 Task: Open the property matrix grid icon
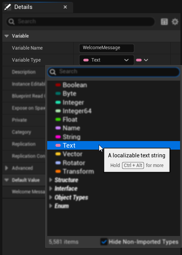click(x=164, y=22)
